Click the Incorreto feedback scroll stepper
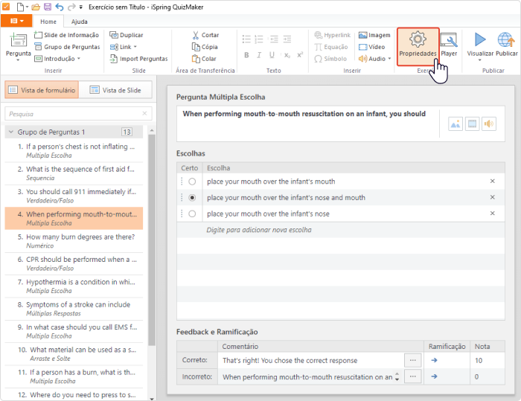The height and width of the screenshot is (401, 521). 397,376
